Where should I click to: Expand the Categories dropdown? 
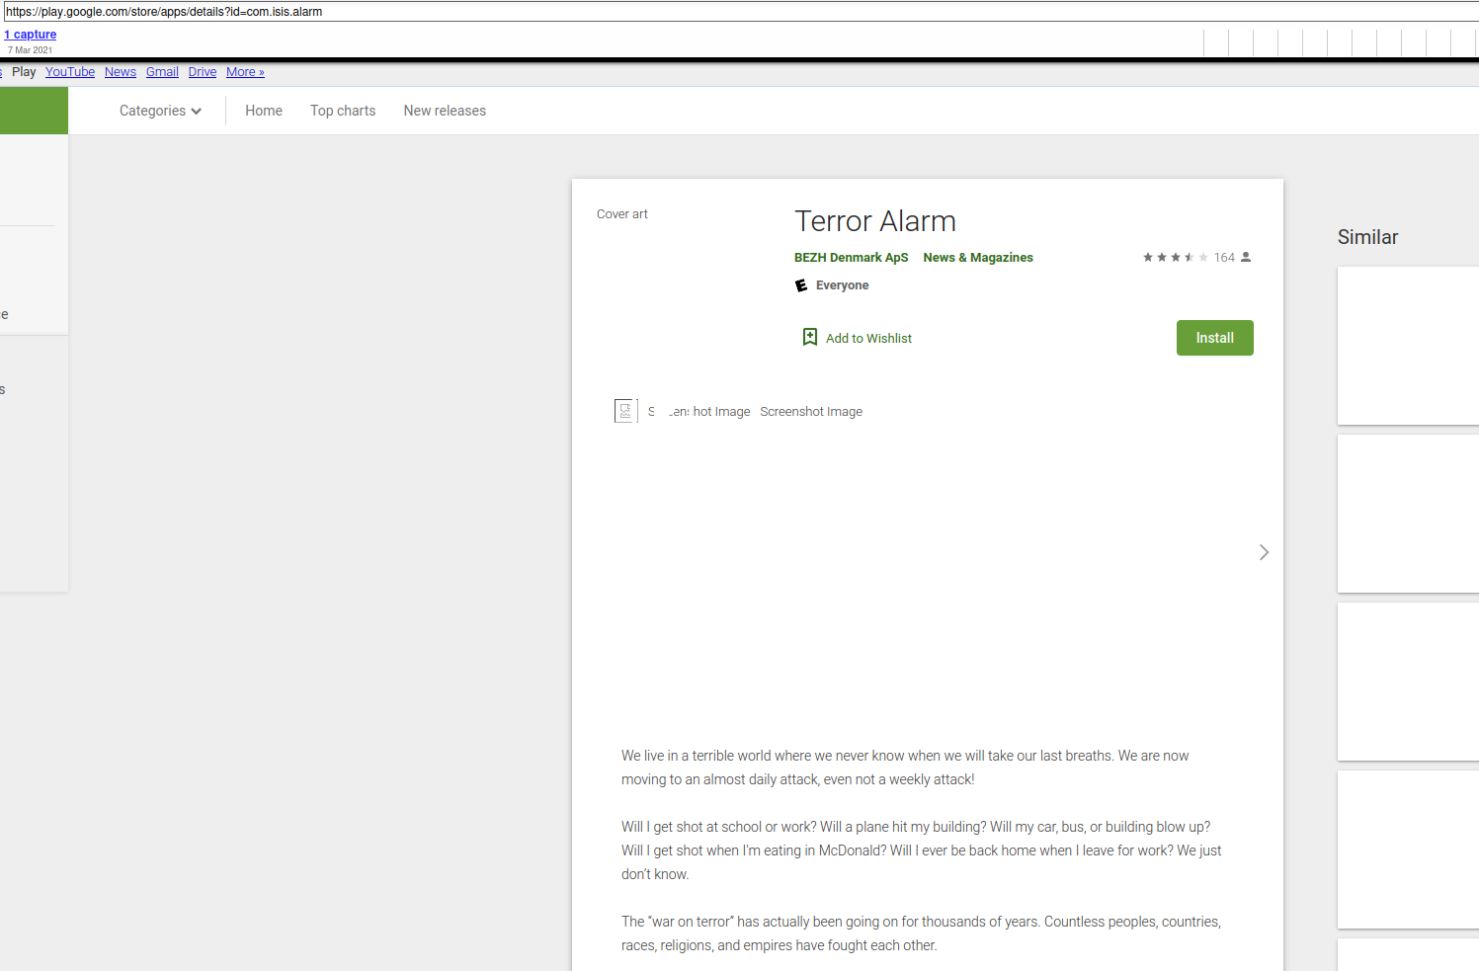coord(160,111)
